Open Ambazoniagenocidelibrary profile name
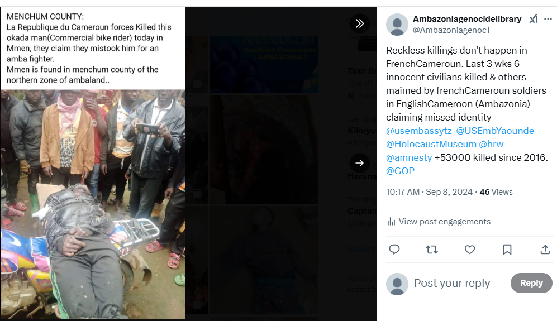Viewport: 557px width, 321px height. click(x=467, y=19)
